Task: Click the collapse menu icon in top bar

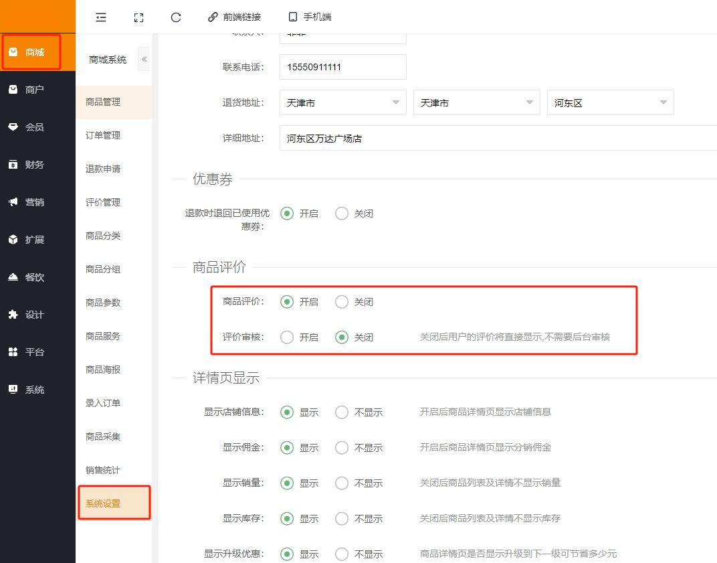Action: click(x=101, y=17)
